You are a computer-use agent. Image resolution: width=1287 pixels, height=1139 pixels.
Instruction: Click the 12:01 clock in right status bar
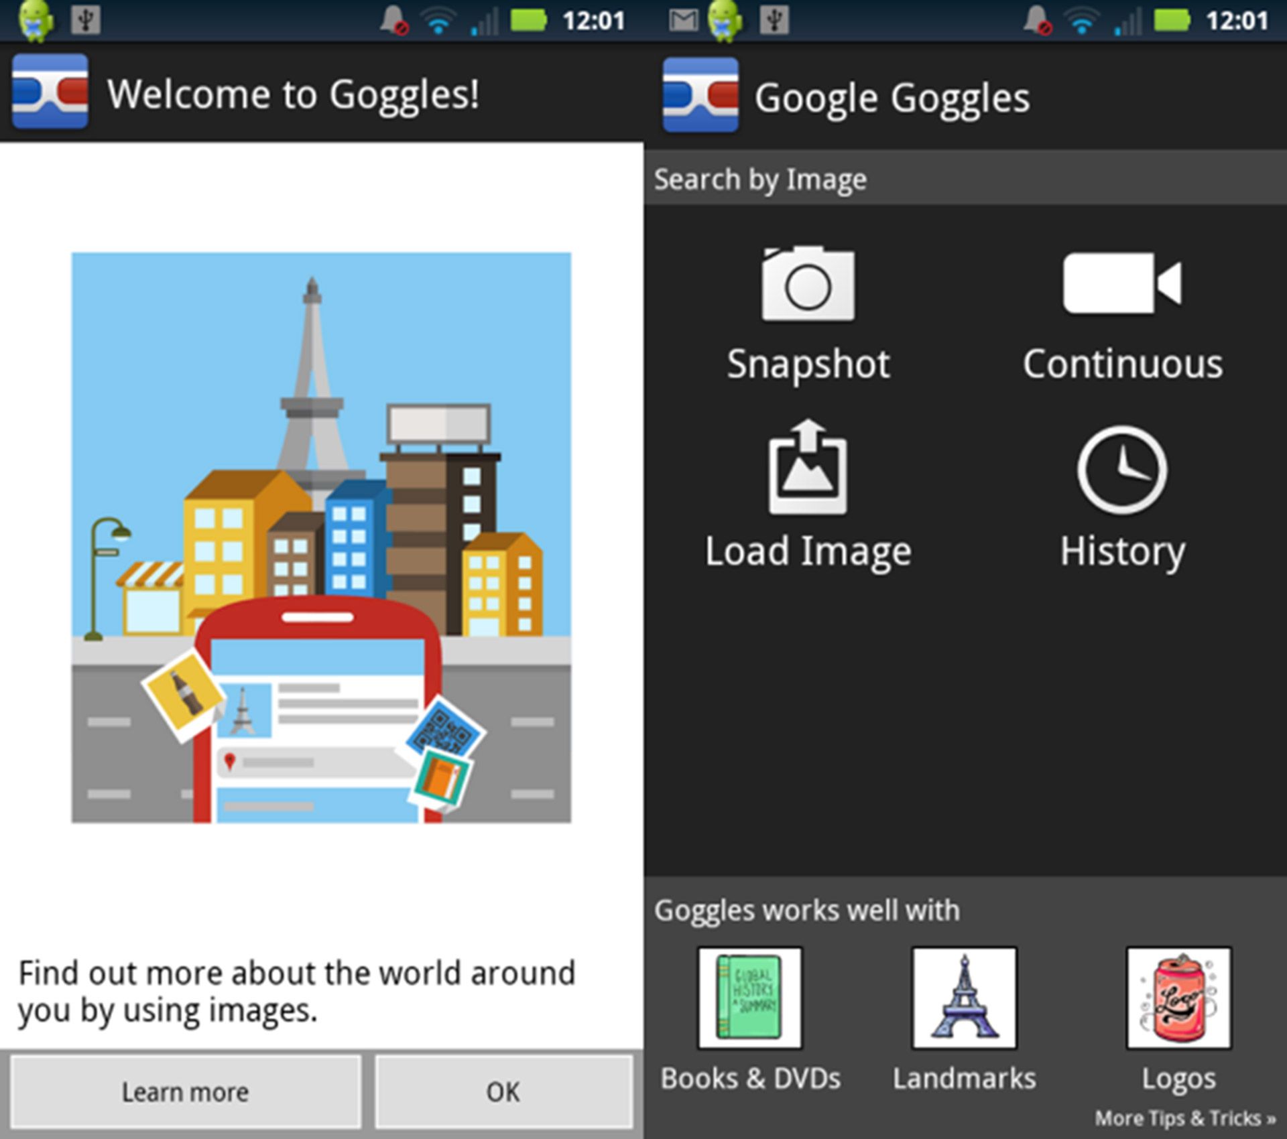[x=1237, y=21]
